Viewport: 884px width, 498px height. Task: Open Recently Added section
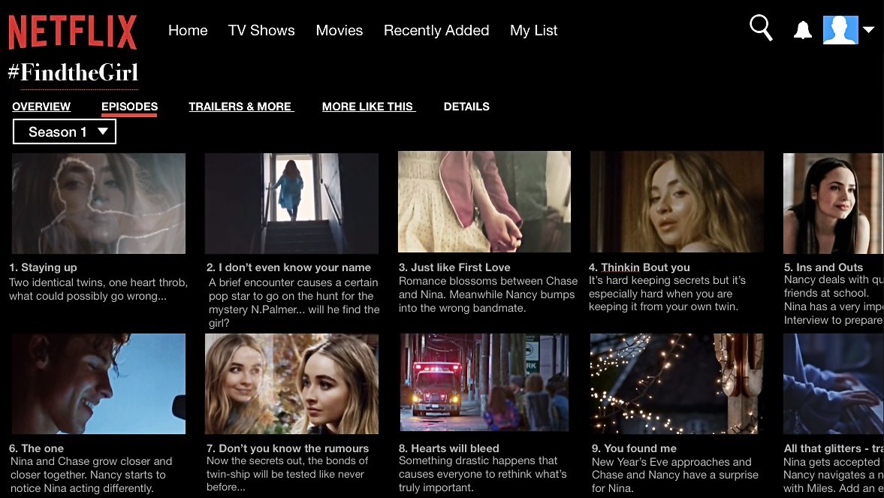tap(436, 31)
